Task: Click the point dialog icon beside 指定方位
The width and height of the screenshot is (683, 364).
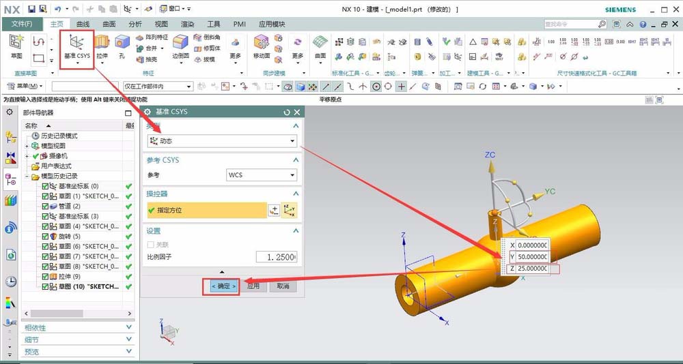Action: click(x=274, y=211)
